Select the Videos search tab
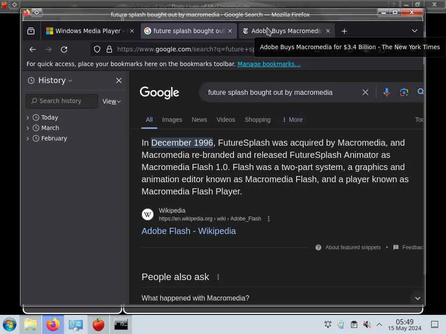Image resolution: width=446 pixels, height=334 pixels. tap(226, 120)
